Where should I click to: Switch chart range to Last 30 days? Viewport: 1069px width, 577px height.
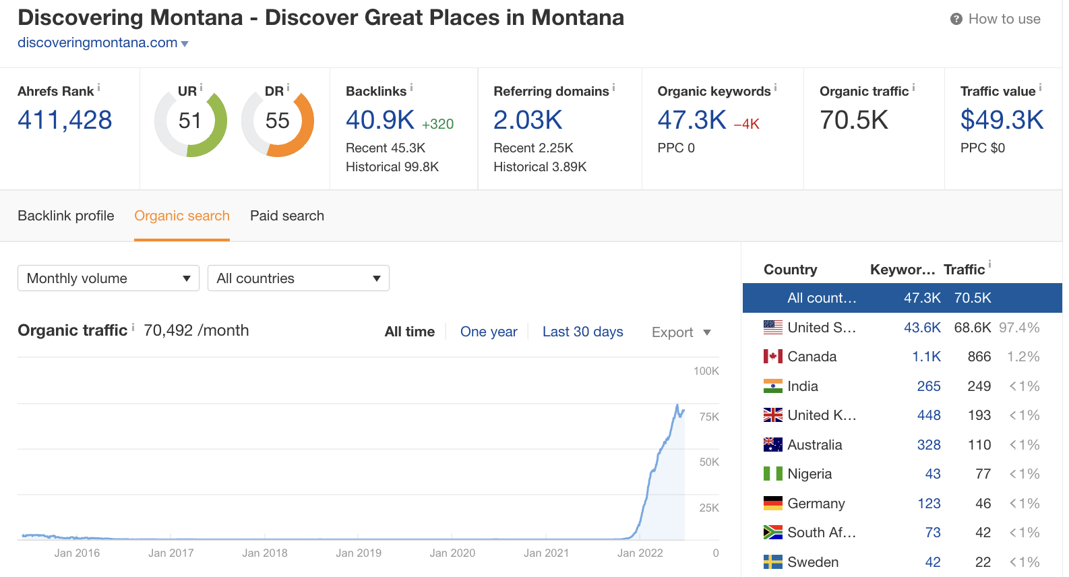[x=582, y=332]
